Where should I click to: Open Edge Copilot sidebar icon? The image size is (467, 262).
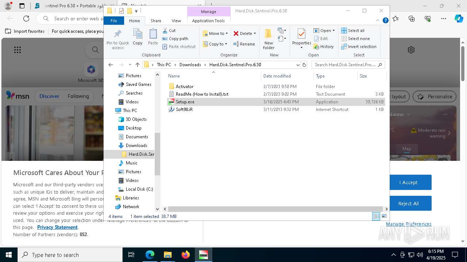pyautogui.click(x=459, y=19)
